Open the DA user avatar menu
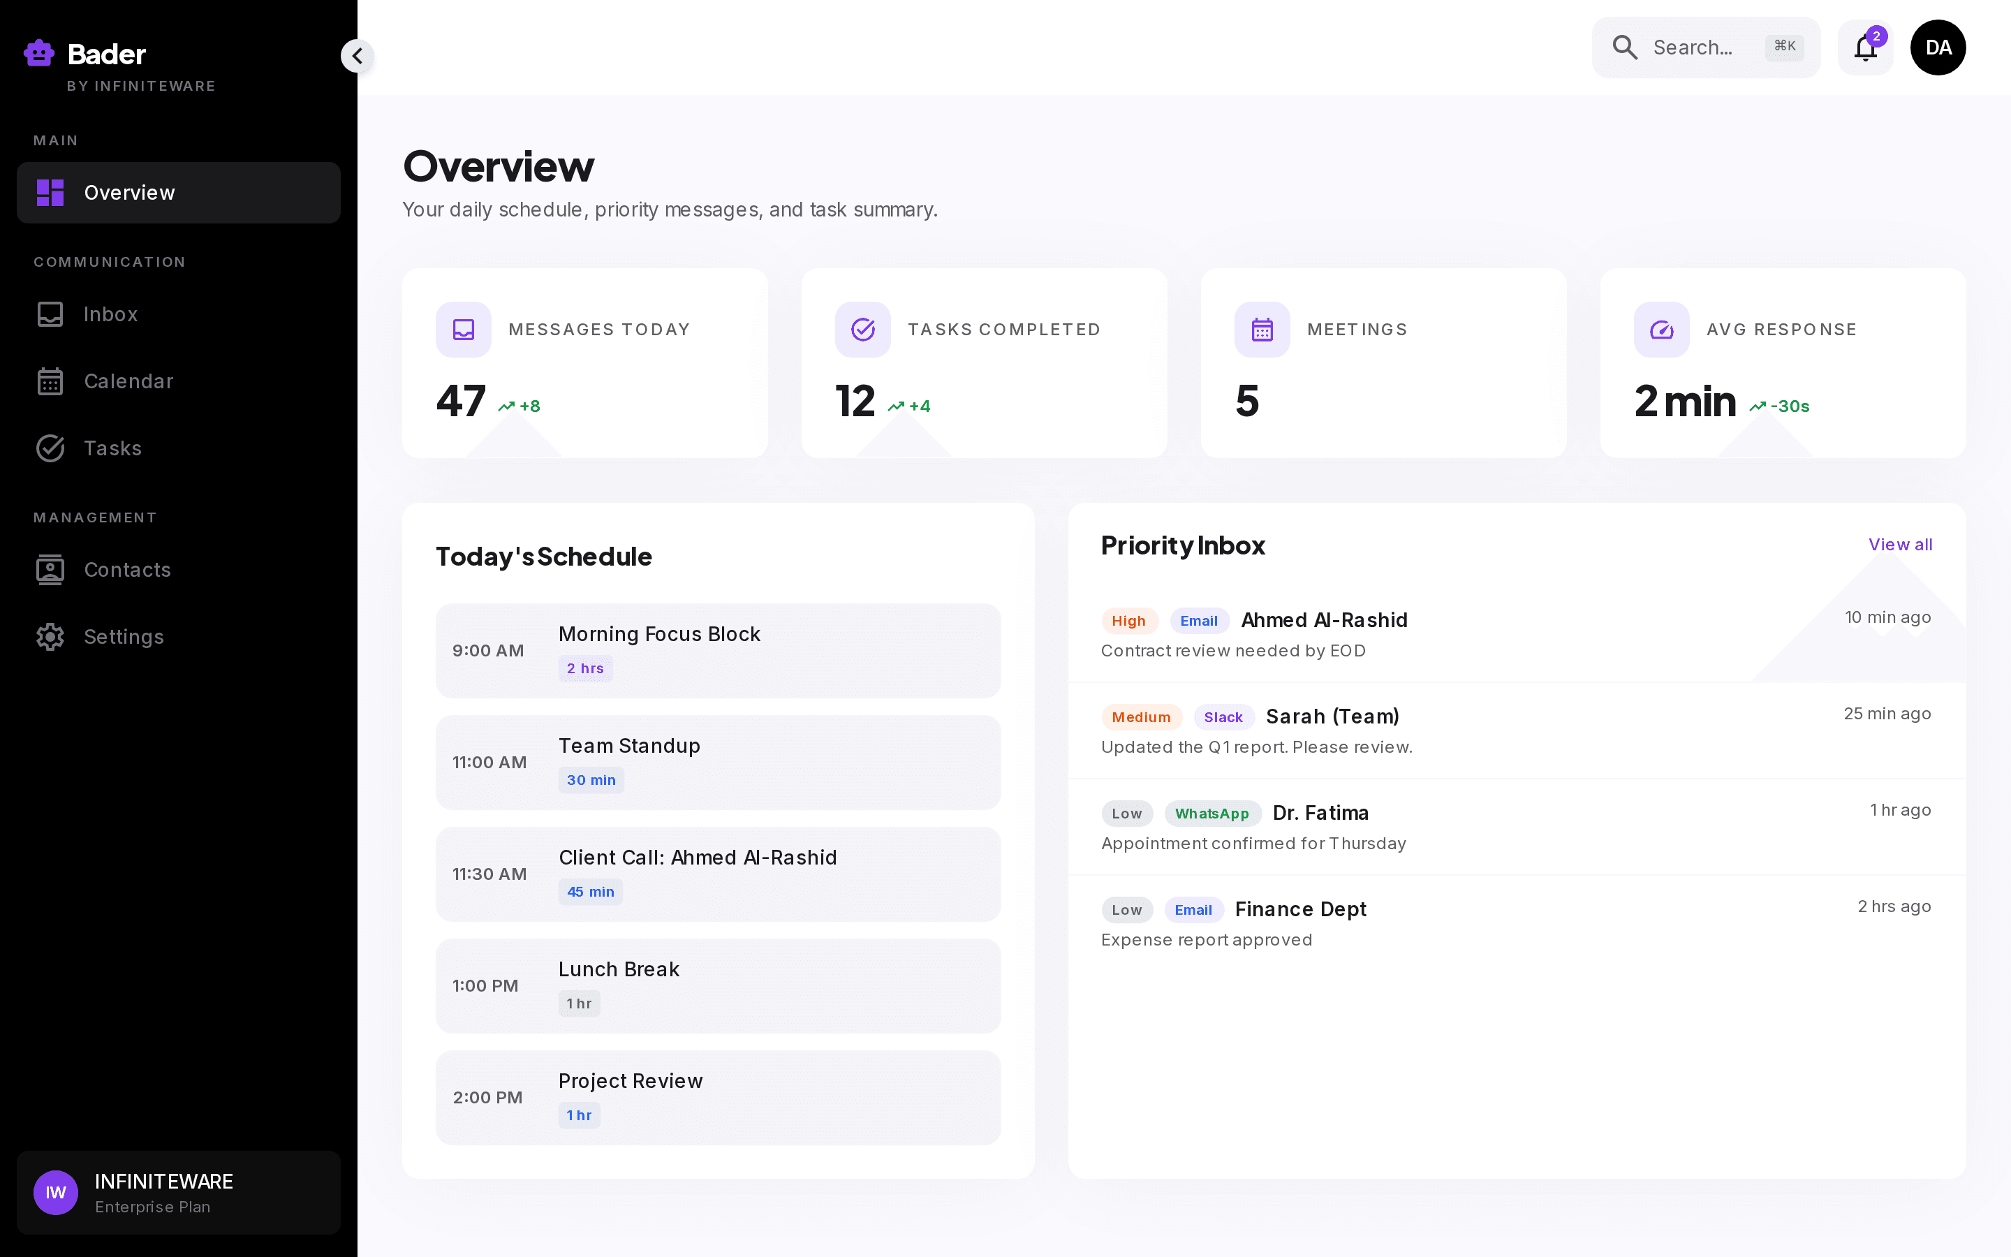2011x1257 pixels. 1938,47
